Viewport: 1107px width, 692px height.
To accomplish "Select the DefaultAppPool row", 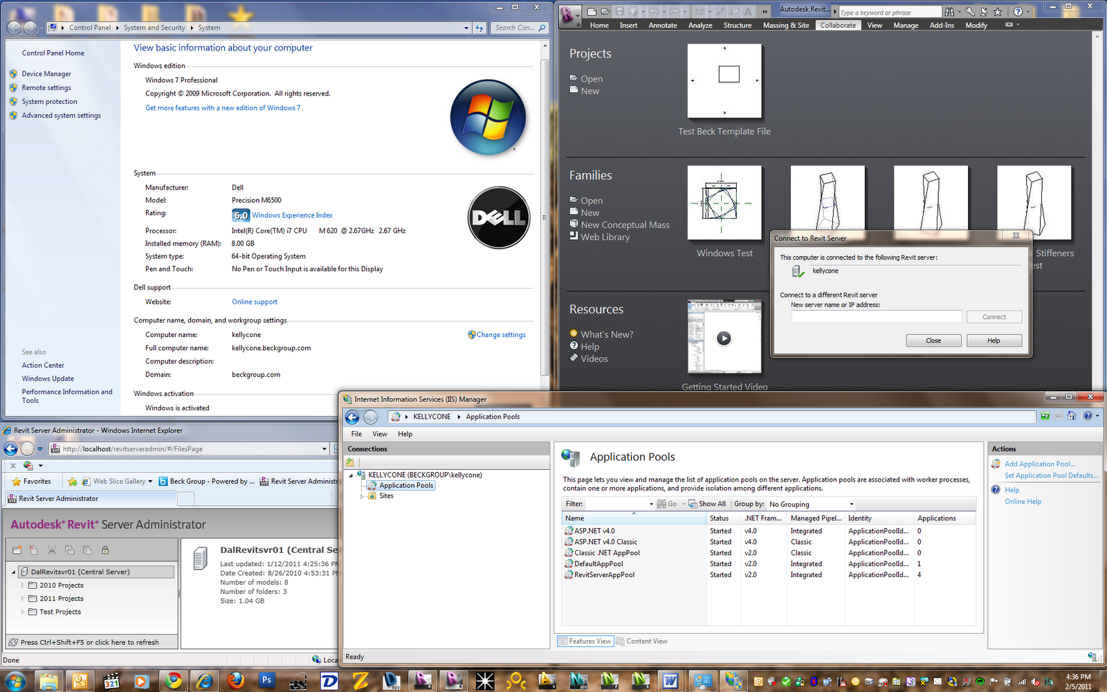I will tap(769, 564).
